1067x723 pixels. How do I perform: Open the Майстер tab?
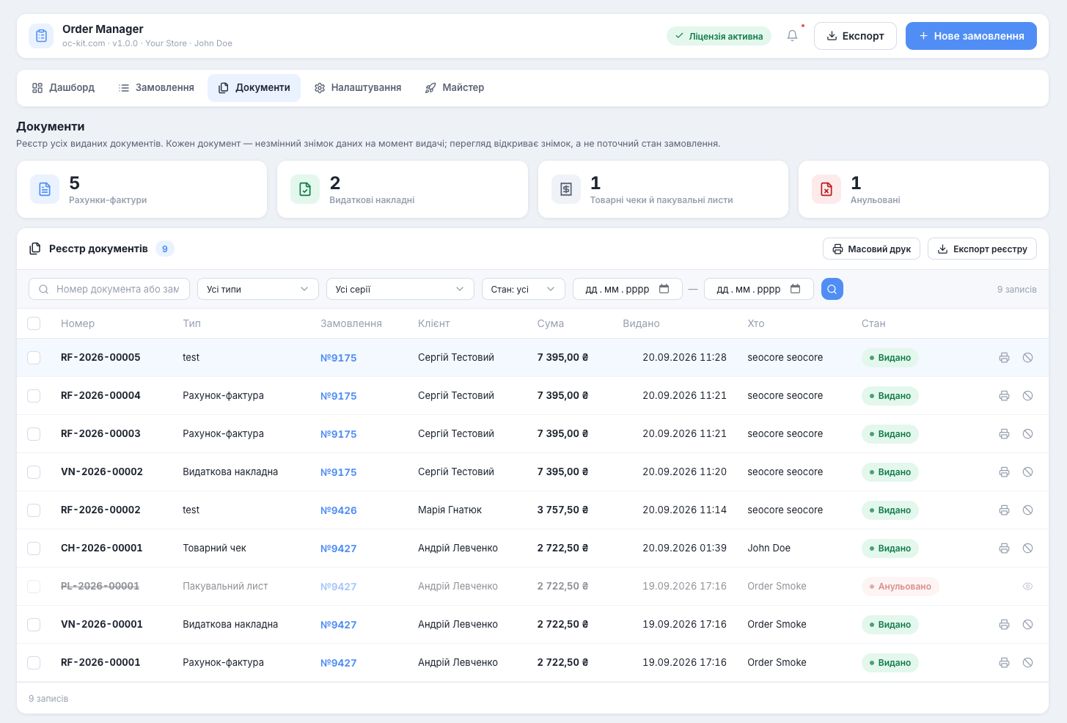click(x=455, y=88)
